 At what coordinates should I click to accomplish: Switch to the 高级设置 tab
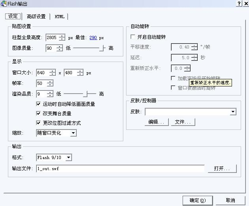pyautogui.click(x=36, y=17)
